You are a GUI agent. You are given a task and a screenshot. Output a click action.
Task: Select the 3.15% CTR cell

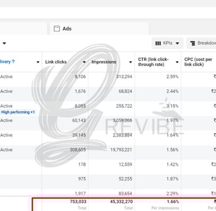point(172,106)
